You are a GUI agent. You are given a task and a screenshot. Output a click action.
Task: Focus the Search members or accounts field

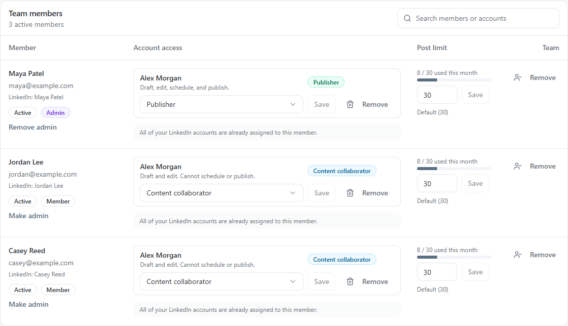tap(478, 18)
